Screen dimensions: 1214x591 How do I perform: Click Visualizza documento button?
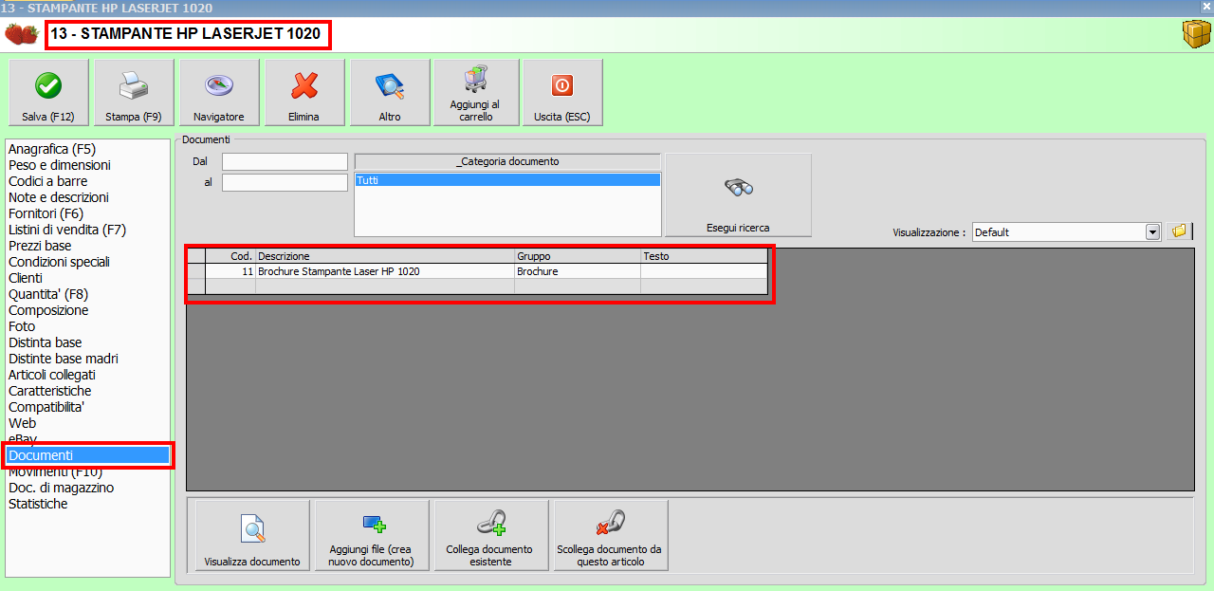pyautogui.click(x=252, y=535)
